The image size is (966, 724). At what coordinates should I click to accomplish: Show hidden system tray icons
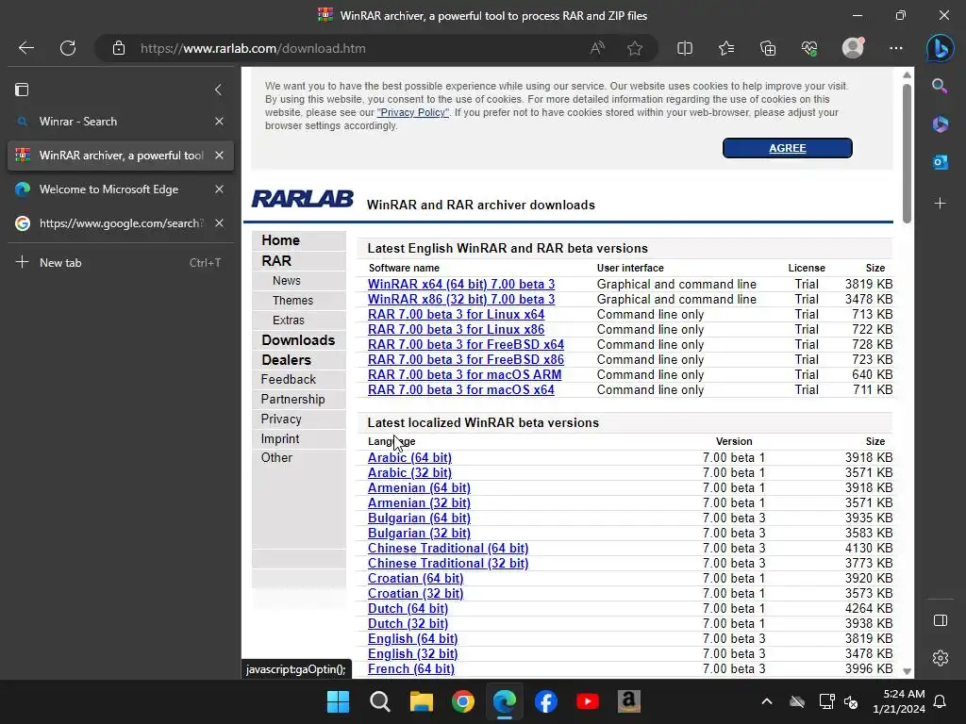click(766, 701)
